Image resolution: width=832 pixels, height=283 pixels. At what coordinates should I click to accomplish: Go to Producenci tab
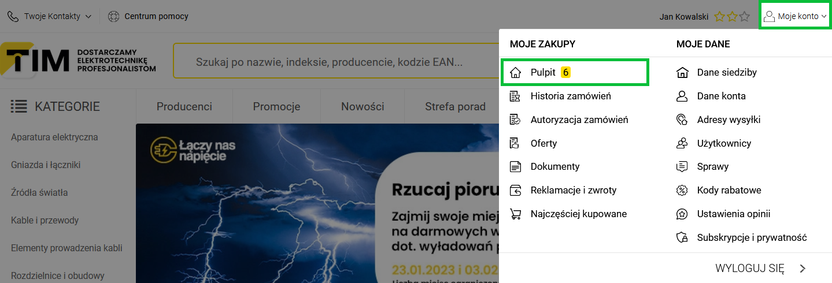point(184,106)
